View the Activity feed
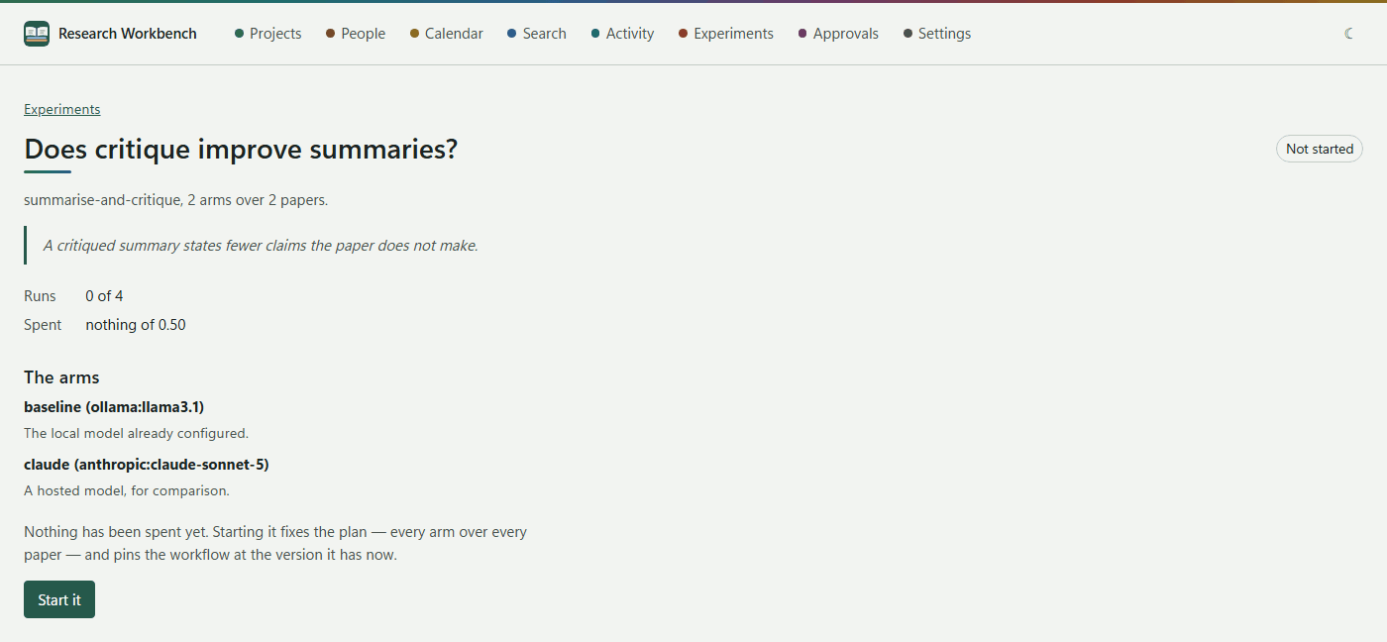This screenshot has height=642, width=1387. (623, 34)
